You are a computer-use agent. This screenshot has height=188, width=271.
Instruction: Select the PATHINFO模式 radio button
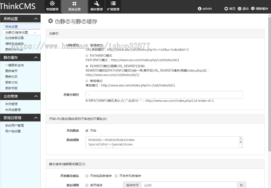[87, 55]
